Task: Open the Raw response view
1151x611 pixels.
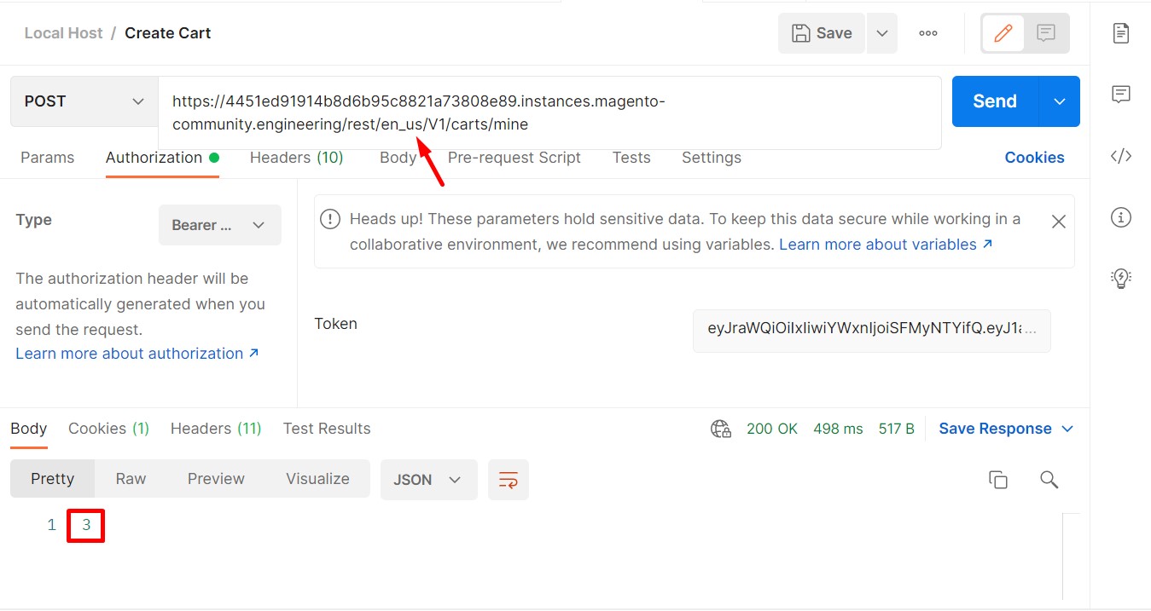Action: click(130, 478)
